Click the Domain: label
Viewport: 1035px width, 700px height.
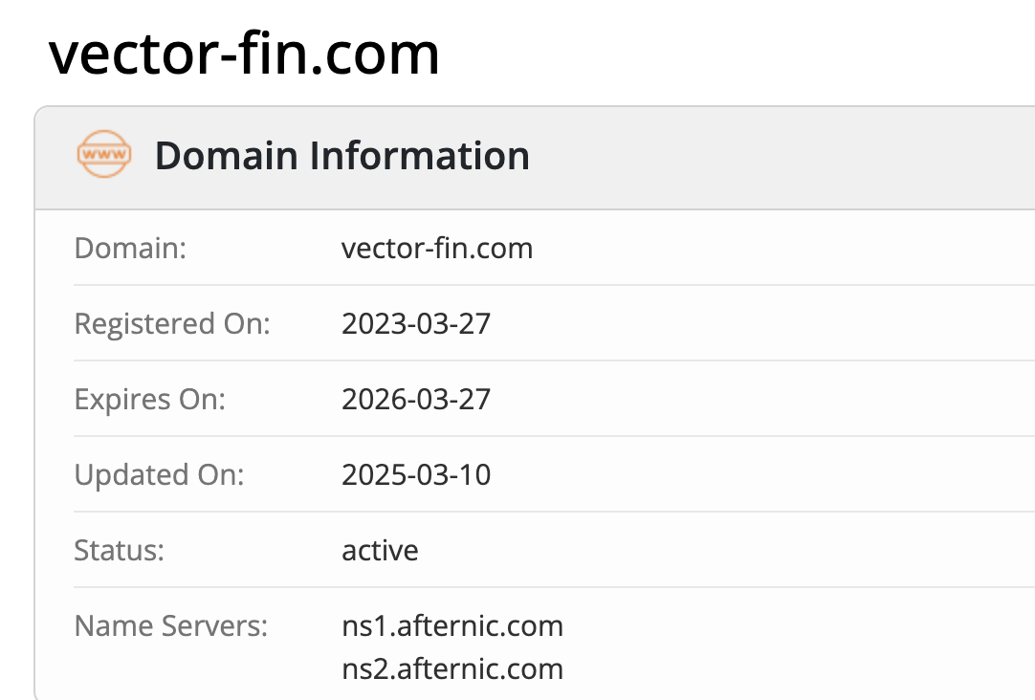click(131, 249)
